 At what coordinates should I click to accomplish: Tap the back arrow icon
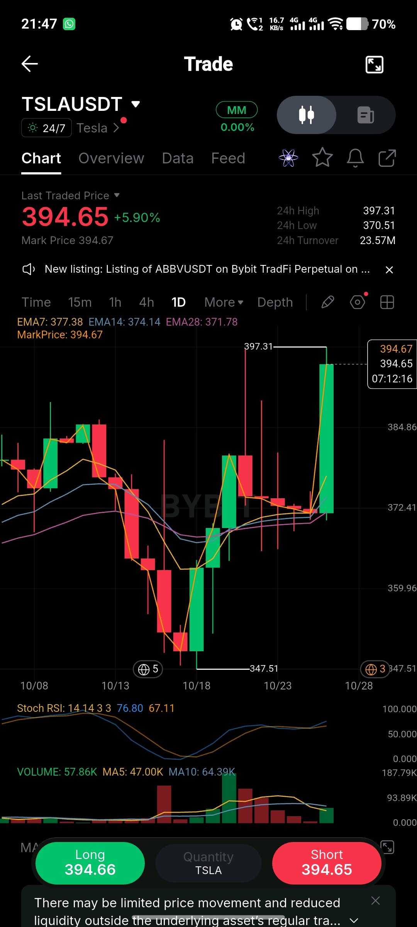point(29,64)
